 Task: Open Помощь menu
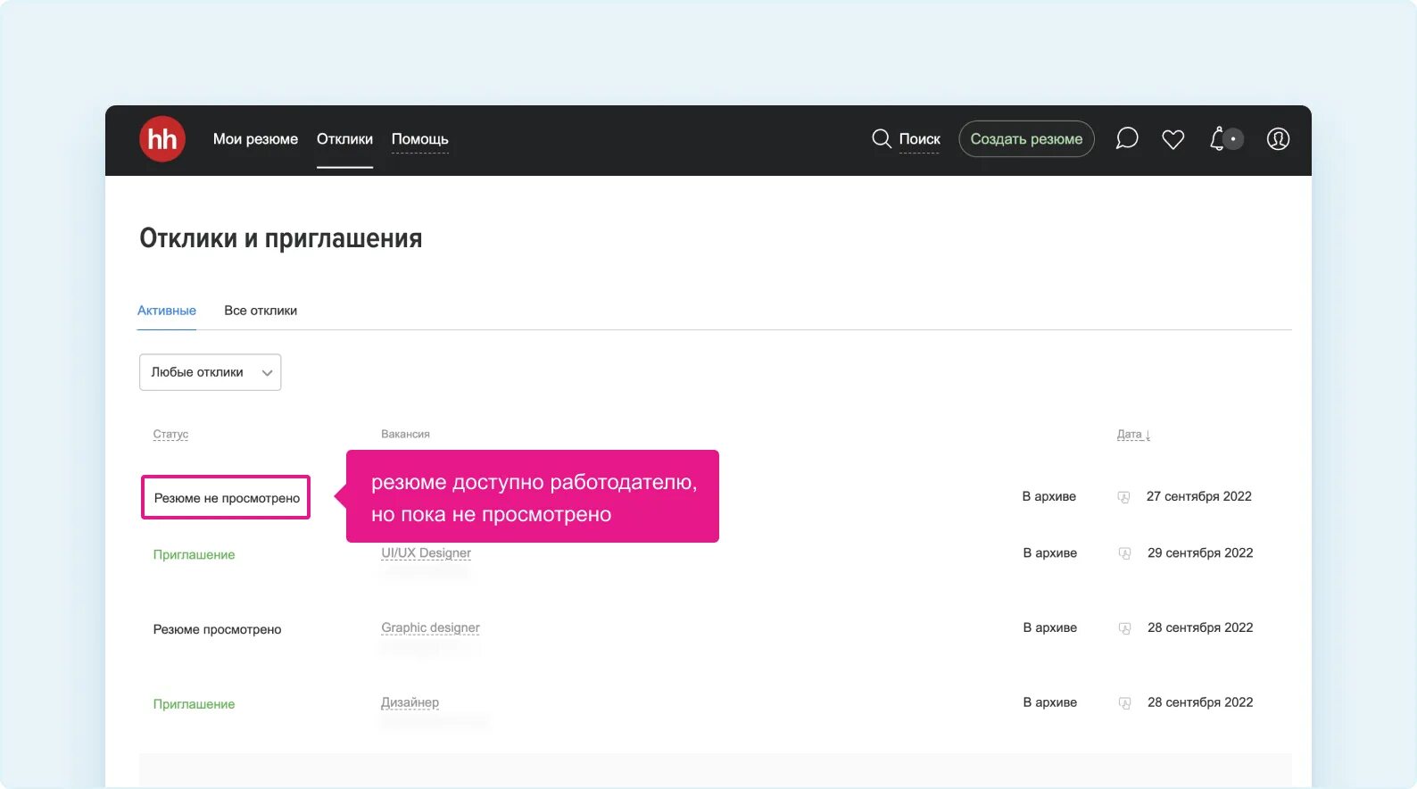(x=420, y=139)
